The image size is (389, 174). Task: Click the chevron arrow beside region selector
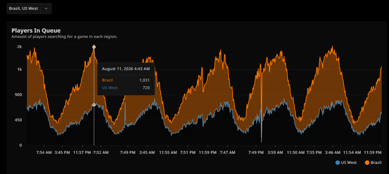(x=46, y=9)
